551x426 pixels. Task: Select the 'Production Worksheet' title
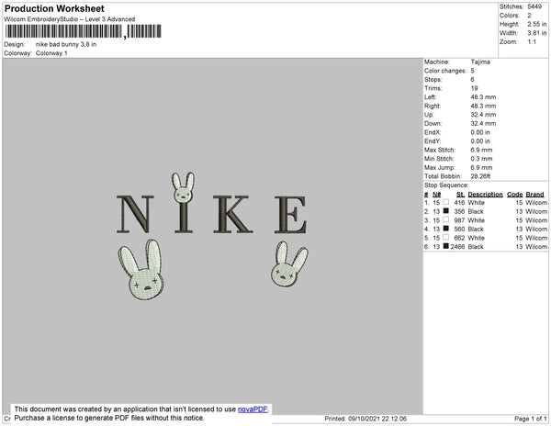click(54, 8)
